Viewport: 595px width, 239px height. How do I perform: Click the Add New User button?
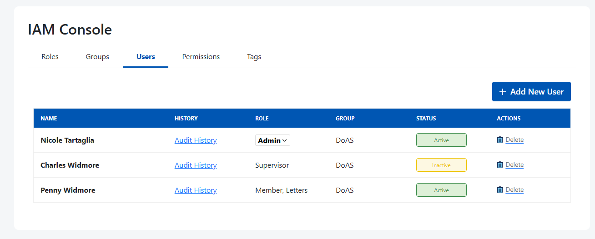click(531, 92)
